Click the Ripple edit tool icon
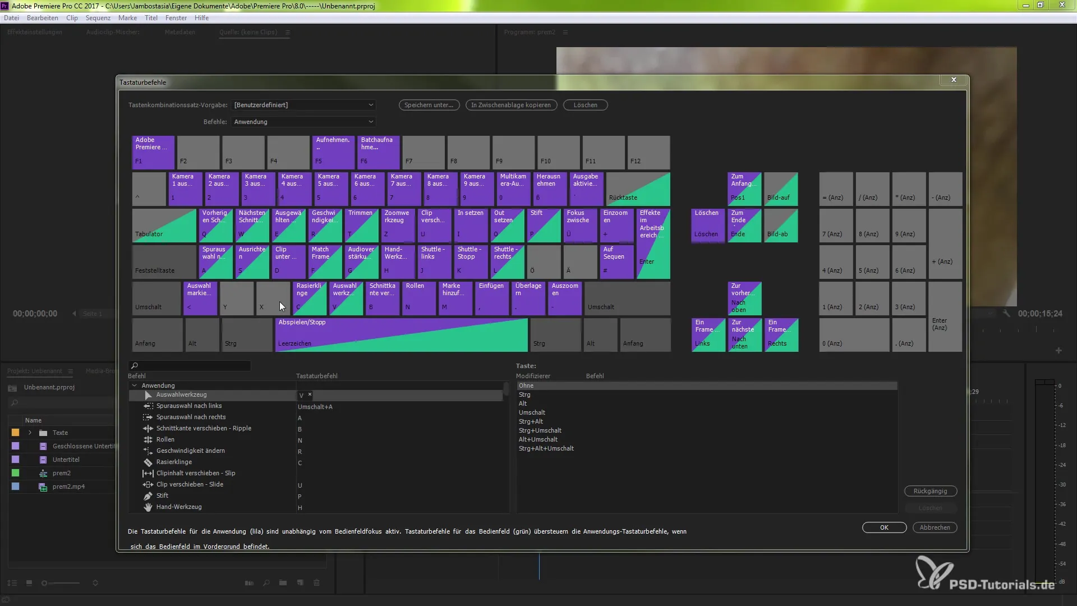1077x606 pixels. tap(148, 429)
